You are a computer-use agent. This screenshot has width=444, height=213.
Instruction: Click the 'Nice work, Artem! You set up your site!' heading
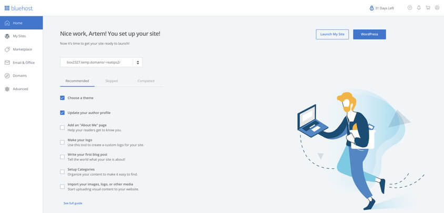point(110,34)
